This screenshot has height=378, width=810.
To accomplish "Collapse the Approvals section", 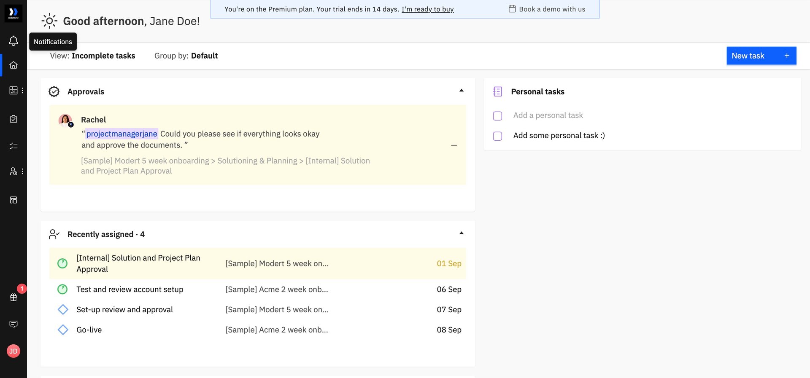I will 462,91.
